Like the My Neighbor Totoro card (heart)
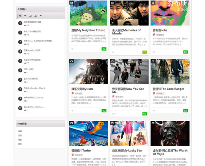205x166 pixels. point(72,49)
